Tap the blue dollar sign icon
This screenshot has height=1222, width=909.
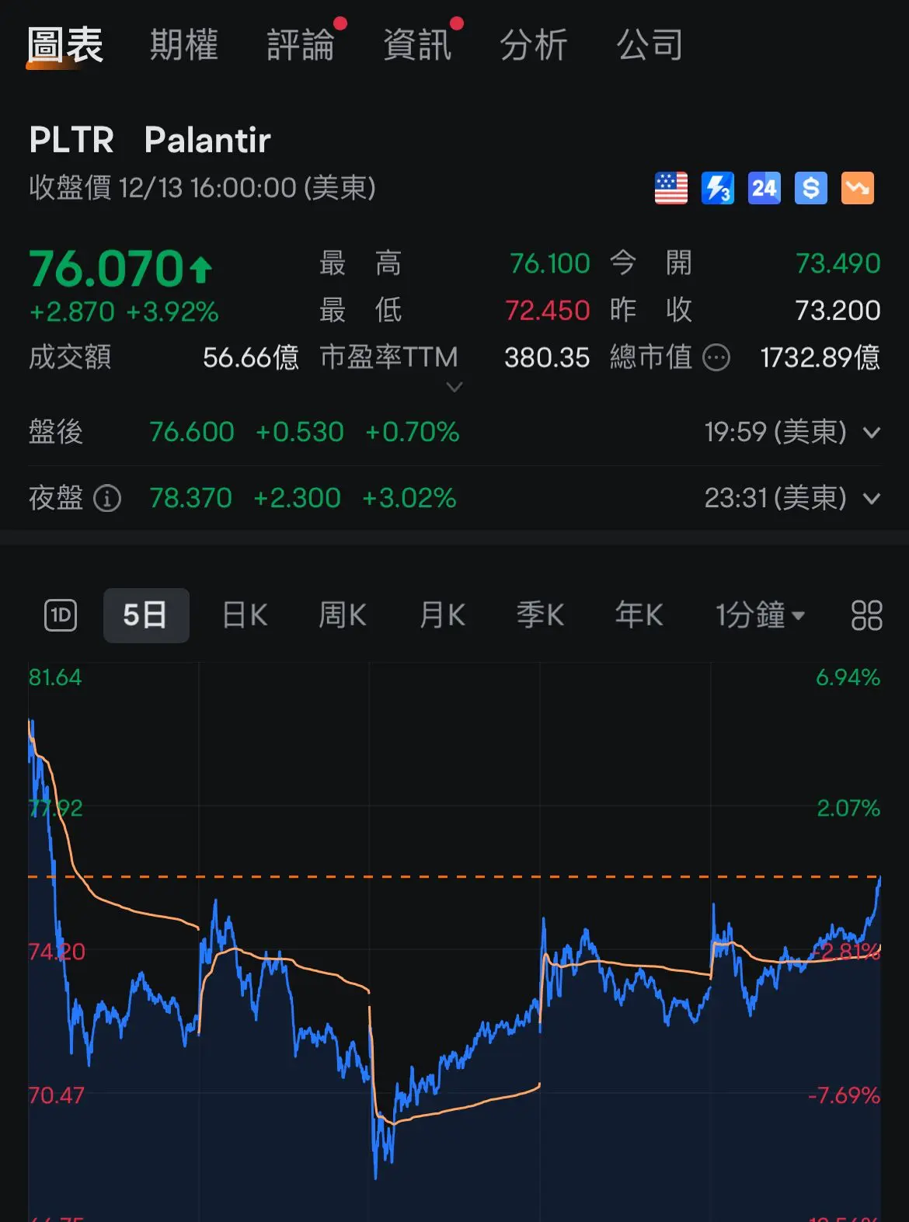coord(811,188)
